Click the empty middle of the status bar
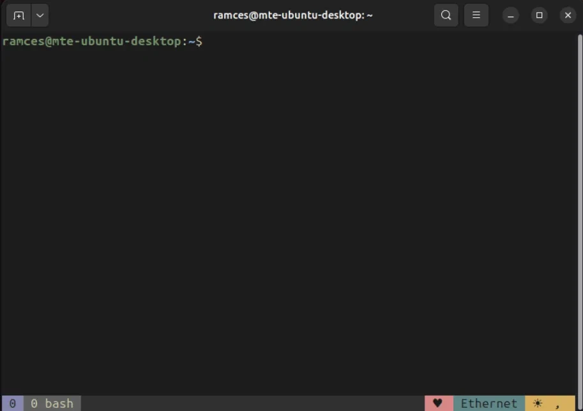 (x=255, y=403)
